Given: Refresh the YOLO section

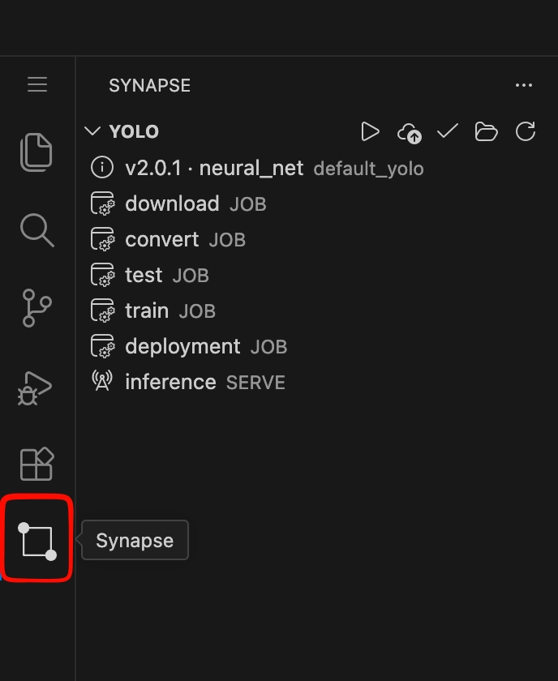Looking at the screenshot, I should coord(526,131).
